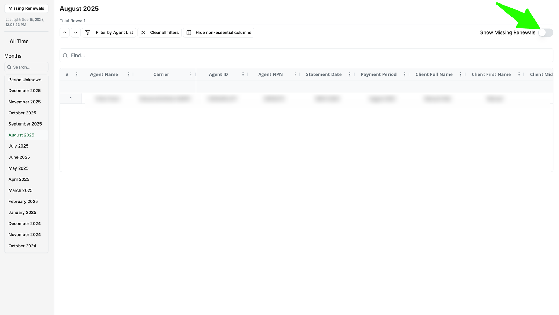Select April 2025 month
The width and height of the screenshot is (559, 315).
(x=26, y=179)
